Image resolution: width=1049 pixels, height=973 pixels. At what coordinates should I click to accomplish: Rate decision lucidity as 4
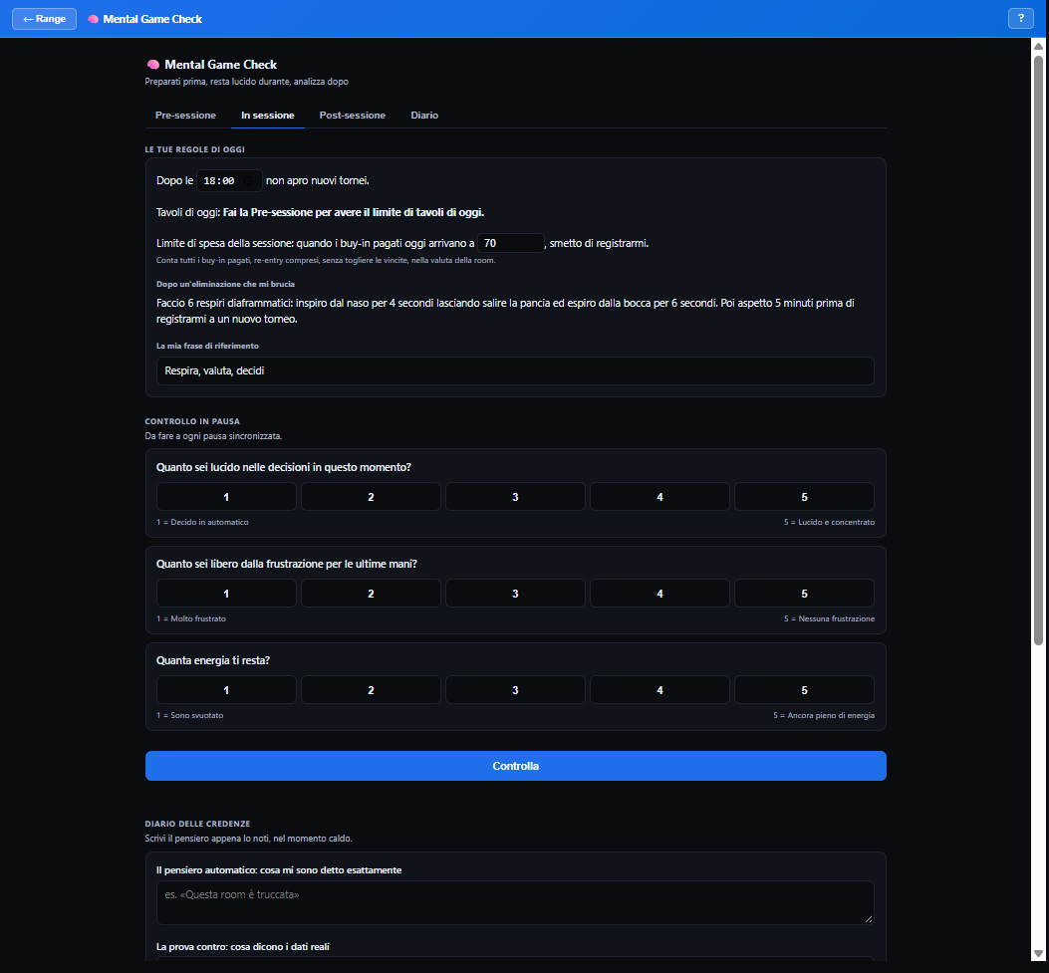(x=659, y=497)
